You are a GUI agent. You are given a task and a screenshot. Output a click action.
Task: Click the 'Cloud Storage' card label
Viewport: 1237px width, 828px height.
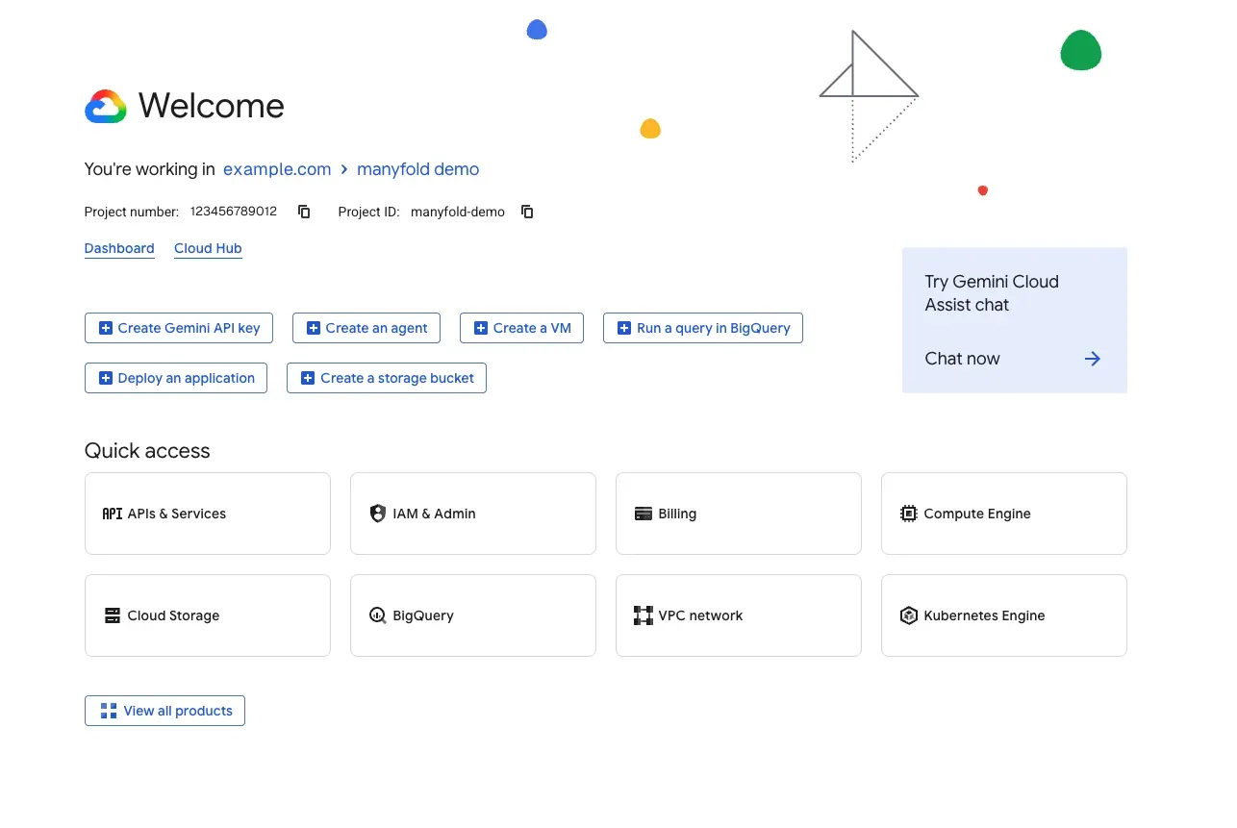[174, 615]
